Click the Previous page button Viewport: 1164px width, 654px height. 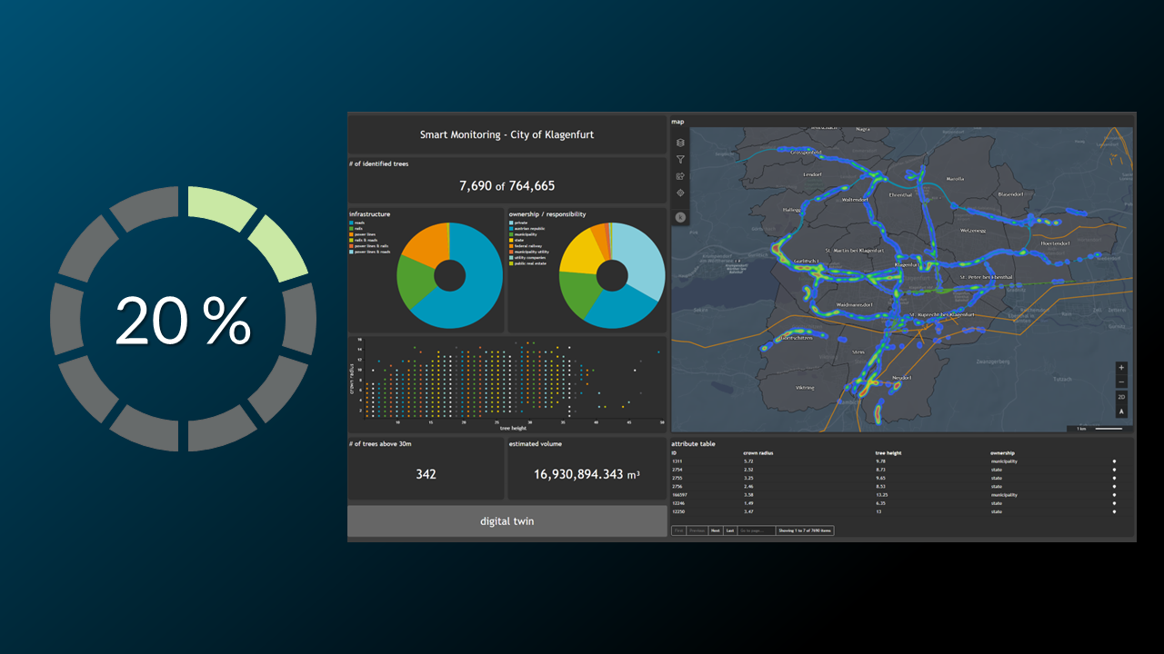tap(697, 530)
